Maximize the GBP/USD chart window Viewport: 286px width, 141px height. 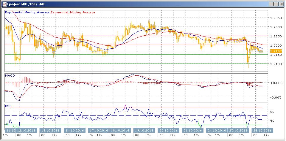[x=276, y=4]
